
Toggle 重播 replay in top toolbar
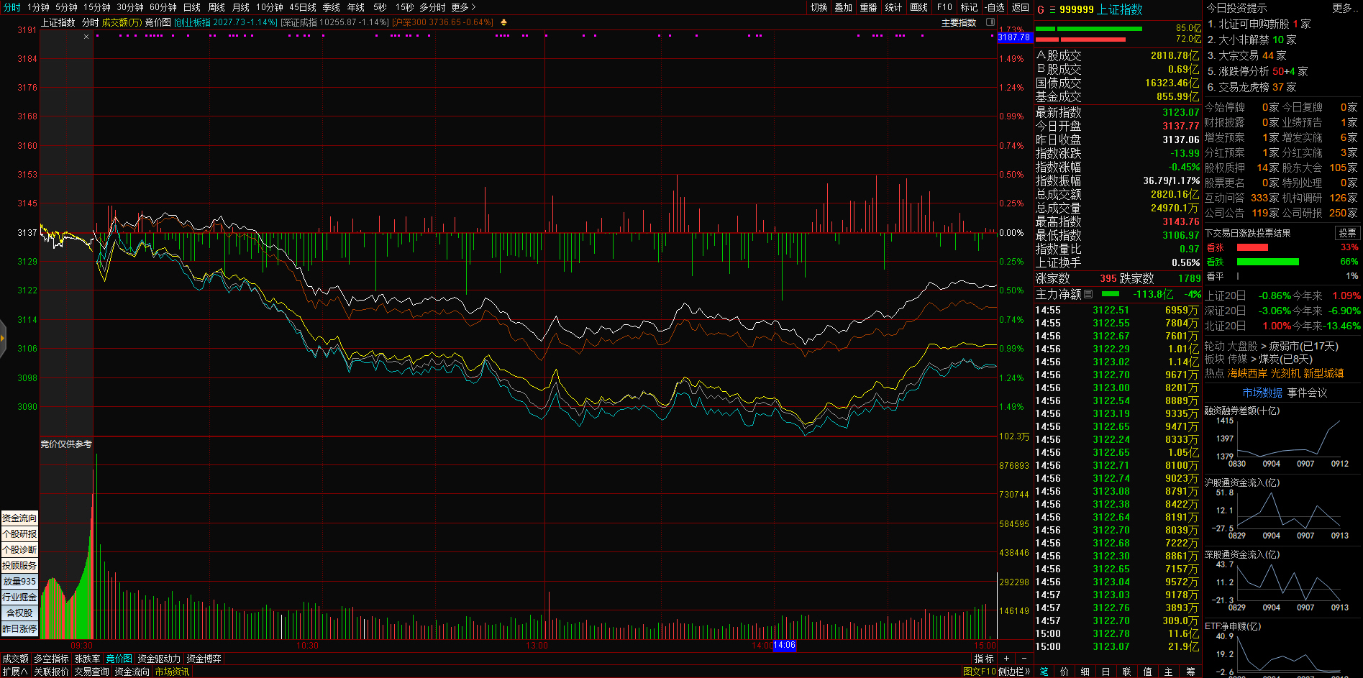pyautogui.click(x=868, y=7)
